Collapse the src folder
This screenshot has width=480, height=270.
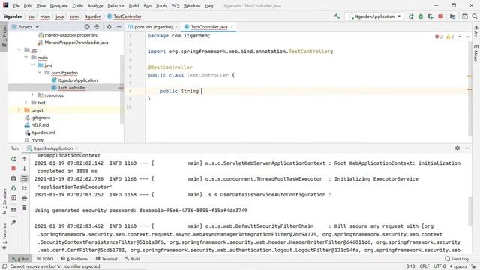(x=19, y=50)
